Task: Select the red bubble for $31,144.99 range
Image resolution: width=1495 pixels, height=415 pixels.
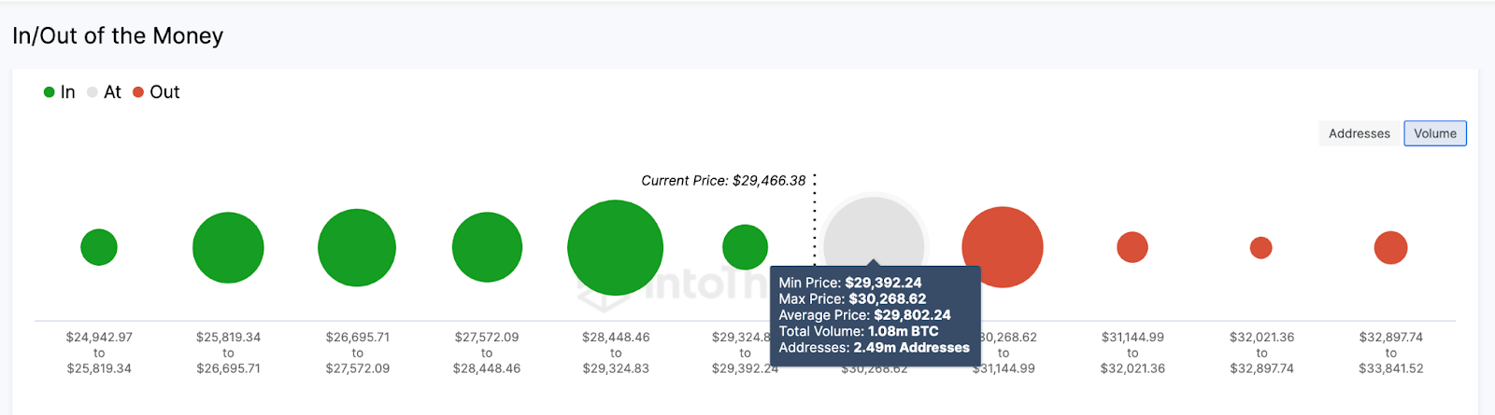Action: pos(1132,247)
